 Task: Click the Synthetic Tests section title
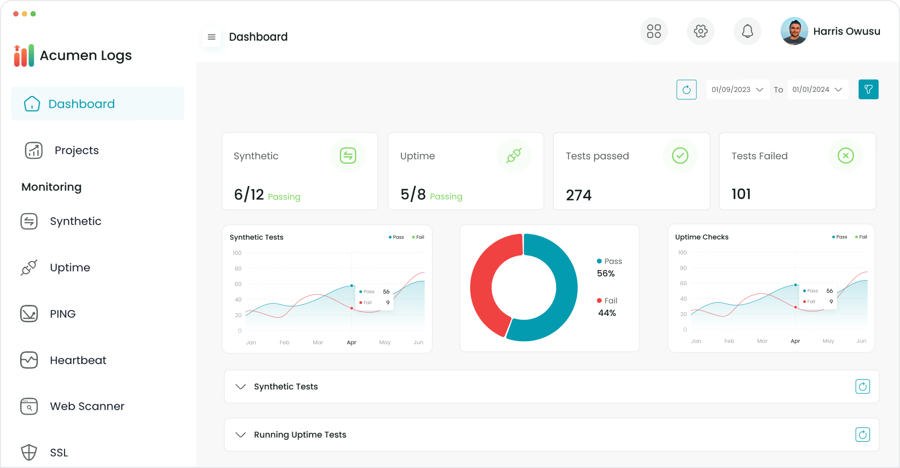[286, 386]
